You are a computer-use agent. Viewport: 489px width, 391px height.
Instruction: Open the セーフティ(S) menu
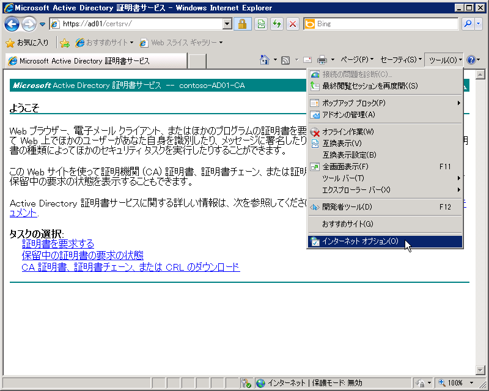pyautogui.click(x=401, y=59)
